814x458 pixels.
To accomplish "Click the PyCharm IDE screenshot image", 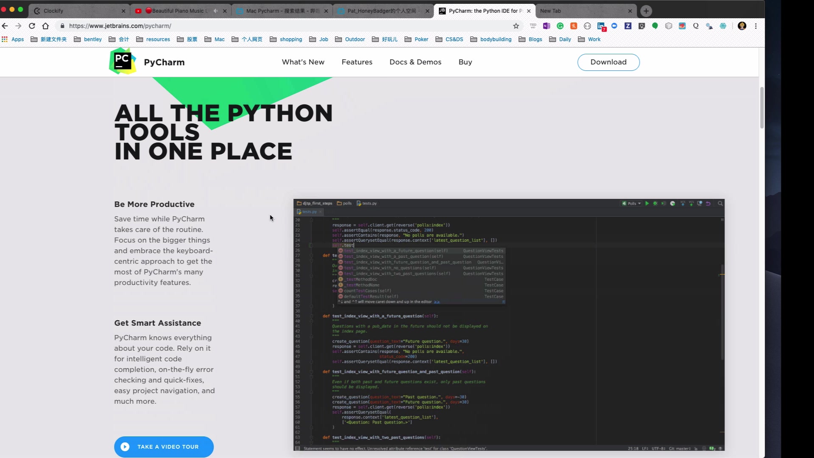I will coord(509,325).
